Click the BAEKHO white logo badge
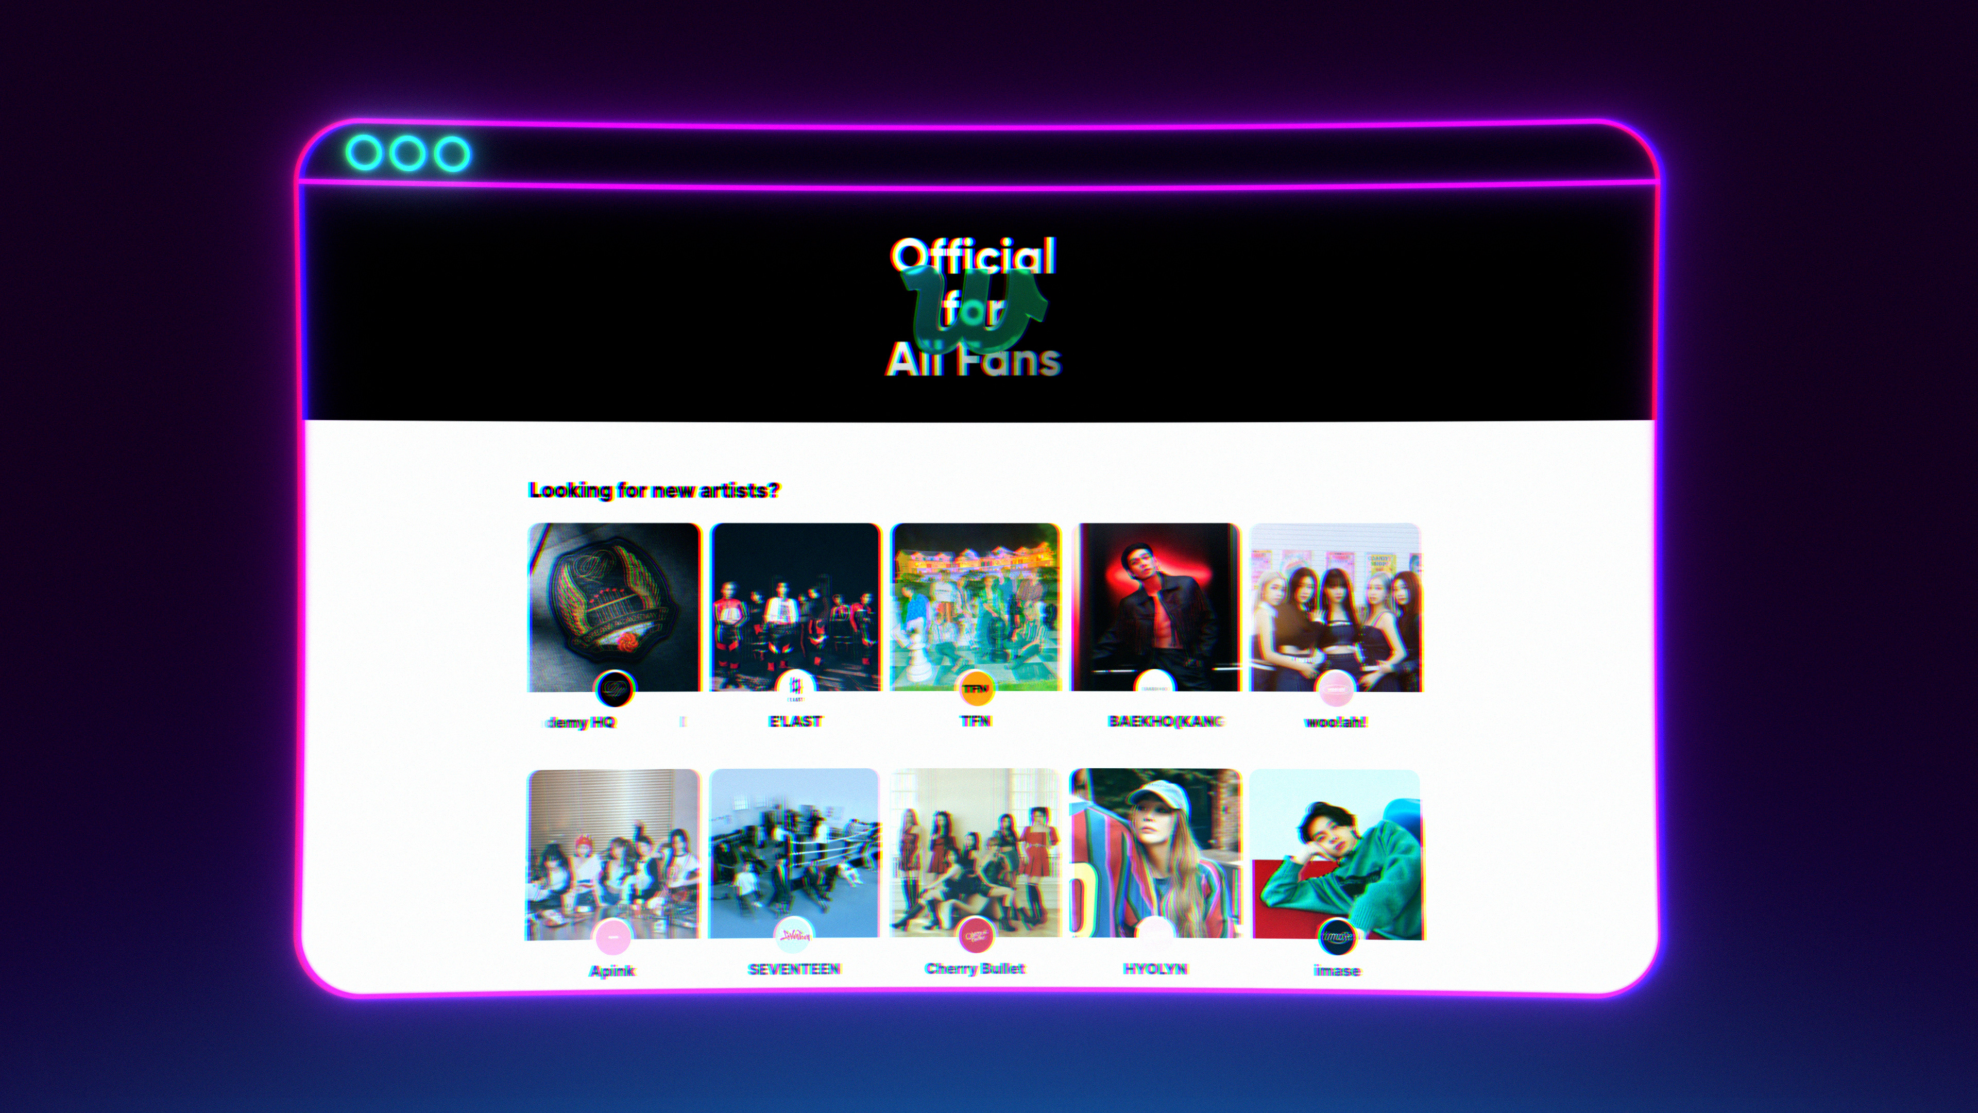1978x1113 pixels. pyautogui.click(x=1154, y=687)
